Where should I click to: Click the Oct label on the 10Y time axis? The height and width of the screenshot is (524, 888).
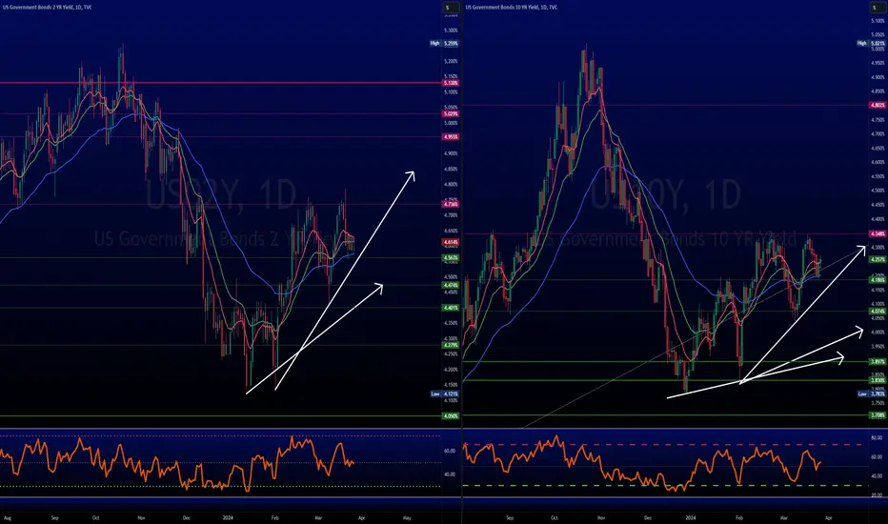(x=554, y=517)
